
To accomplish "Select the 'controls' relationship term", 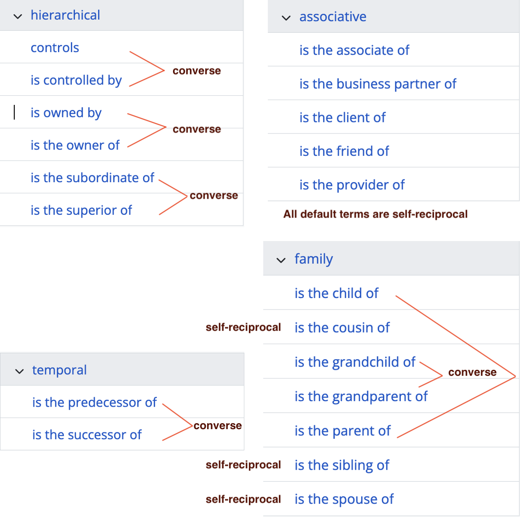I will click(55, 48).
